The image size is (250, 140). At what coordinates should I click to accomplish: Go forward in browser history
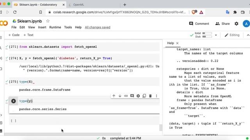[7, 12]
